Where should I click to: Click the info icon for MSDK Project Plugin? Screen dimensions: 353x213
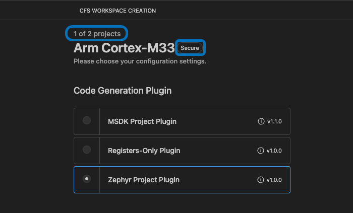click(x=261, y=121)
